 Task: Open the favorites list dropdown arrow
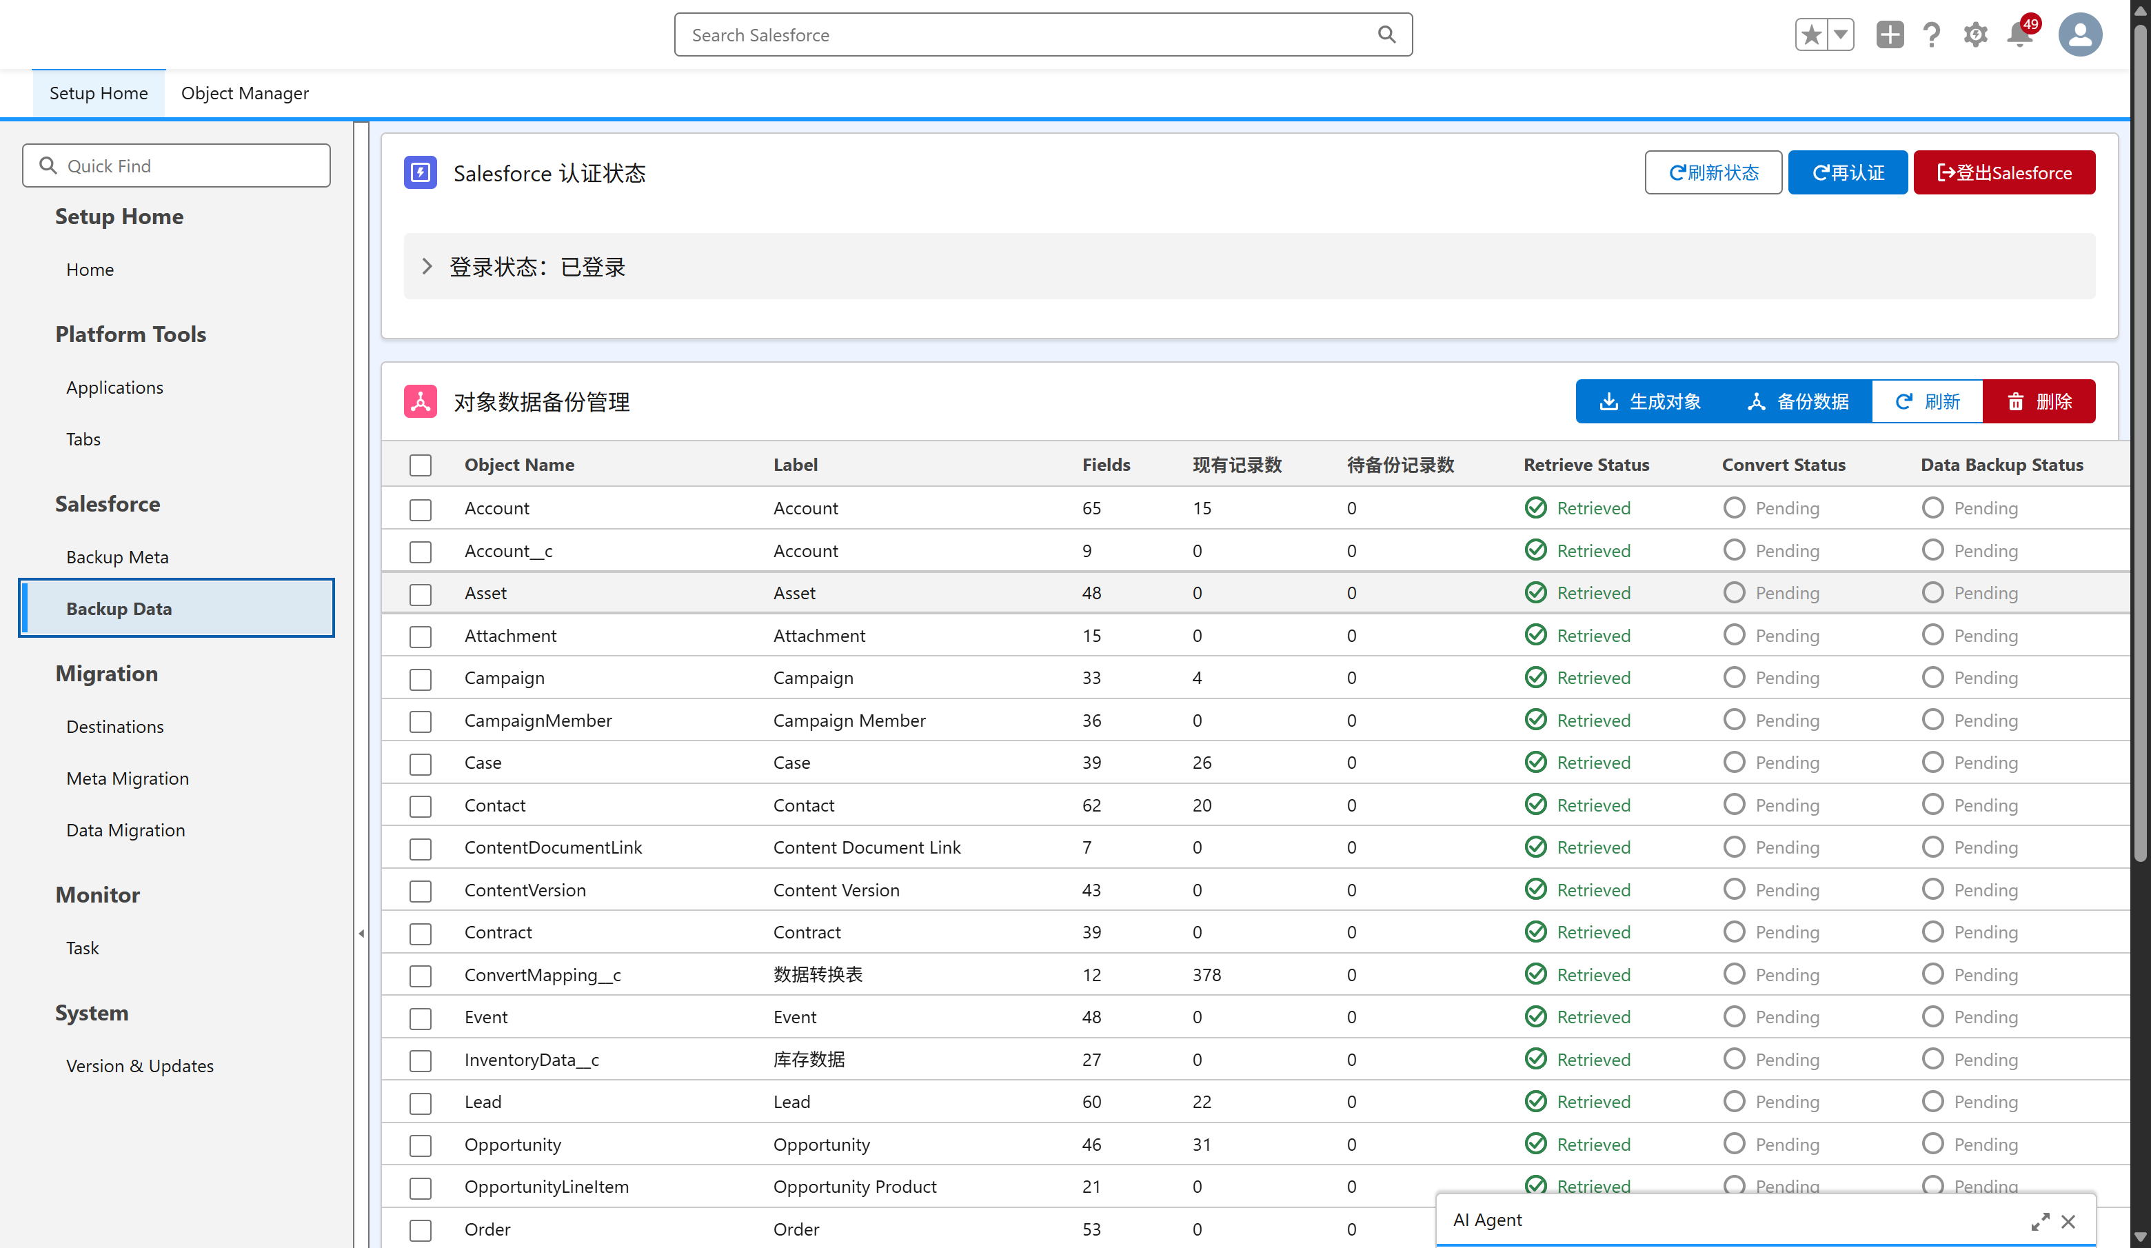(x=1840, y=35)
